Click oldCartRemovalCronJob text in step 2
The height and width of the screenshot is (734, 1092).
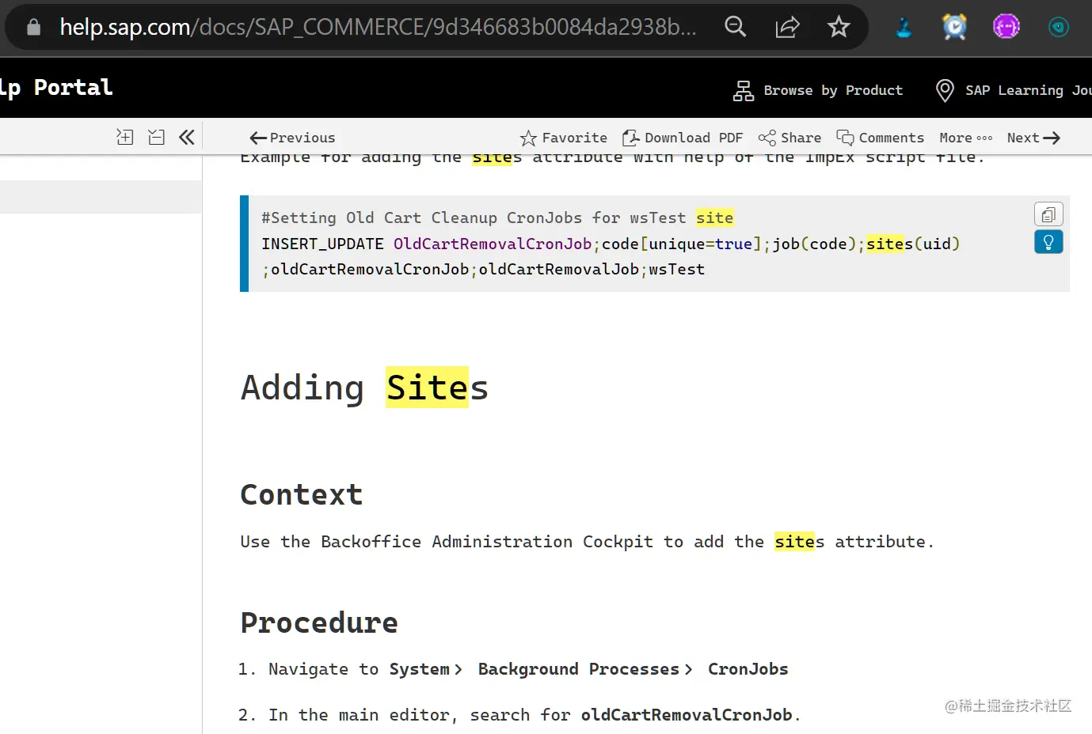(x=687, y=715)
